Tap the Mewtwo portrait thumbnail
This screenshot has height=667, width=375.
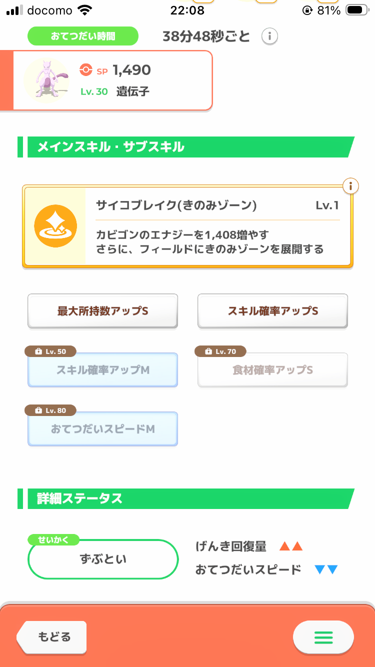point(47,80)
